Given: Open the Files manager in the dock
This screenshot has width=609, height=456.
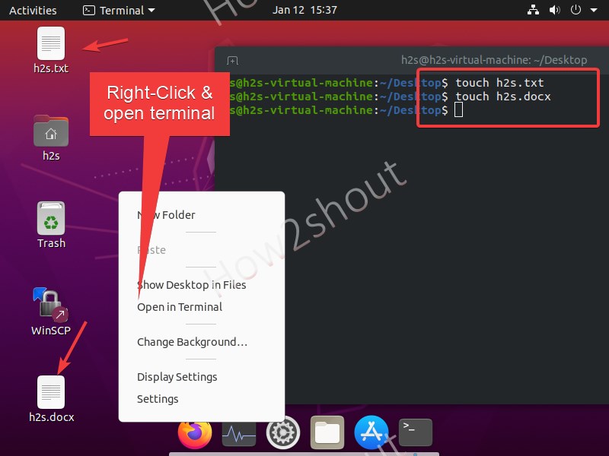Looking at the screenshot, I should [327, 432].
